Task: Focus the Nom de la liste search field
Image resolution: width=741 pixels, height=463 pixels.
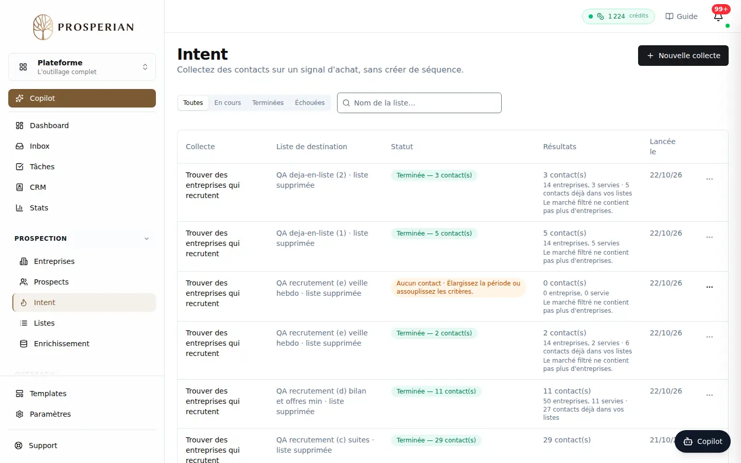Action: pyautogui.click(x=419, y=103)
